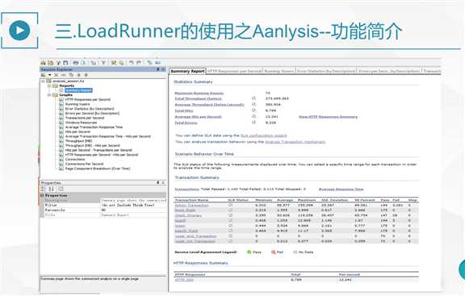Click the Percentile property value field
The height and width of the screenshot is (296, 465).
click(133, 210)
